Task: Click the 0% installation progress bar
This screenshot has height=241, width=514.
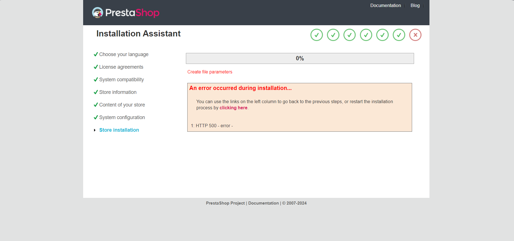Action: pyautogui.click(x=300, y=58)
